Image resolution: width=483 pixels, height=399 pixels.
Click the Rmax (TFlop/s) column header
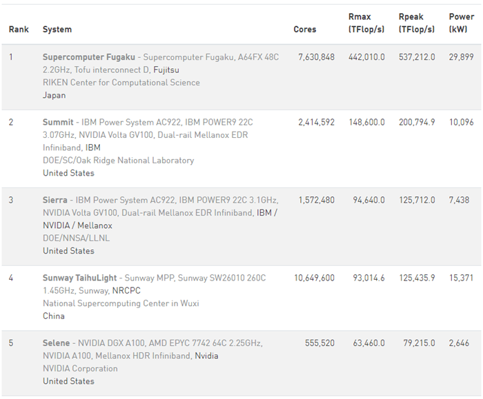click(366, 23)
